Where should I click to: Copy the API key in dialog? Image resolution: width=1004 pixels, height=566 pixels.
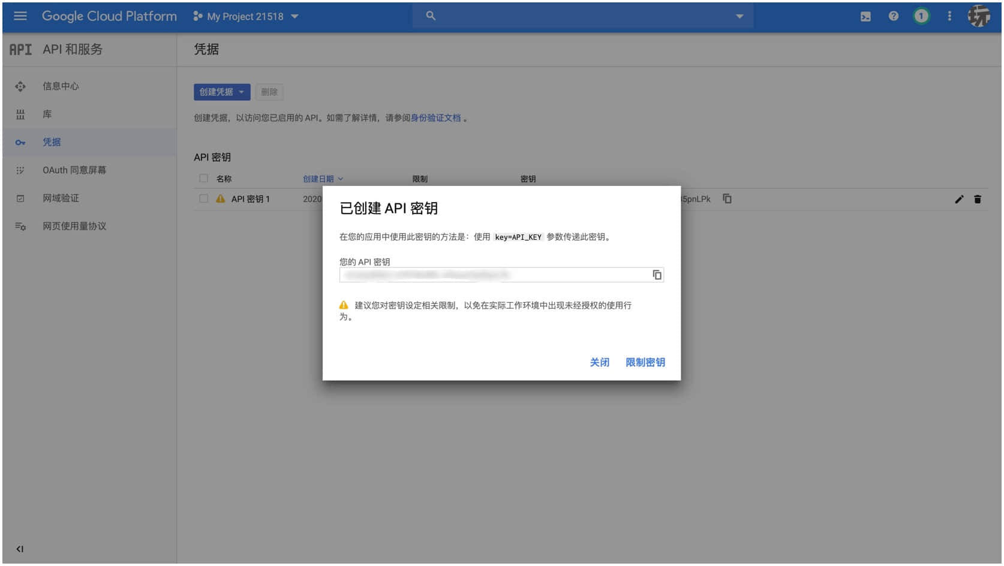coord(657,275)
